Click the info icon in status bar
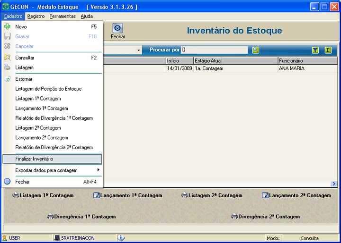341x243 pixels. [x=121, y=238]
